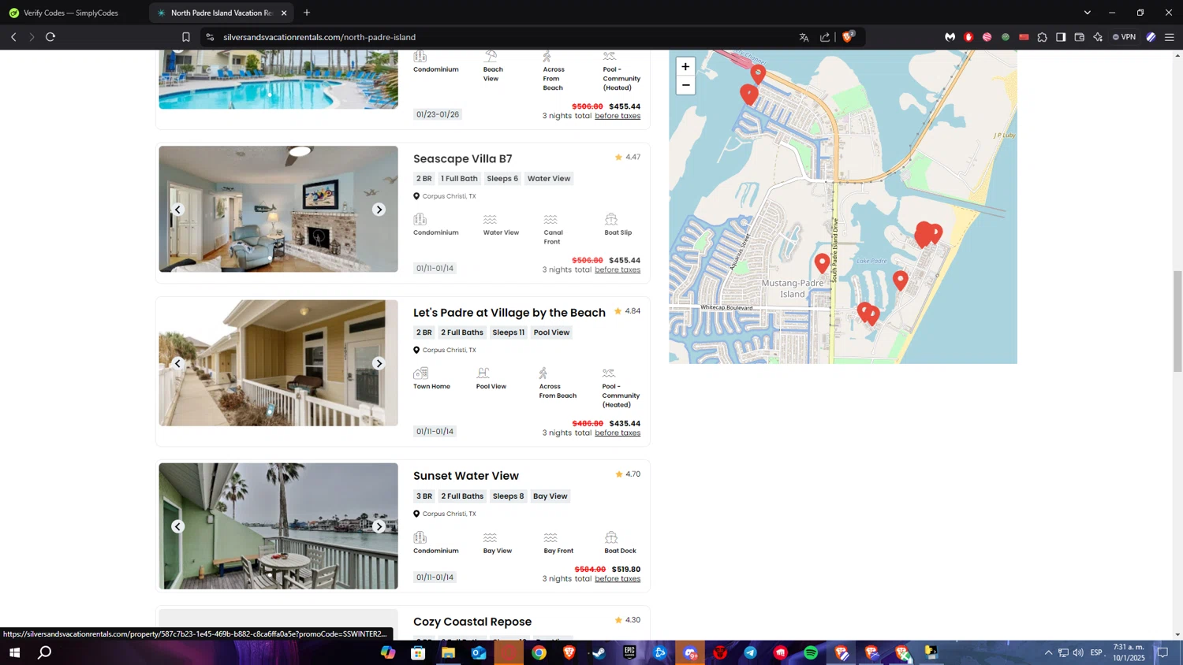Open a new browser tab
This screenshot has width=1183, height=665.
(x=307, y=13)
